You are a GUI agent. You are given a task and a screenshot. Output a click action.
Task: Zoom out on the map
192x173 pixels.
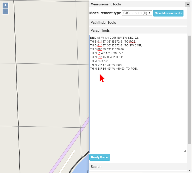click(5, 11)
